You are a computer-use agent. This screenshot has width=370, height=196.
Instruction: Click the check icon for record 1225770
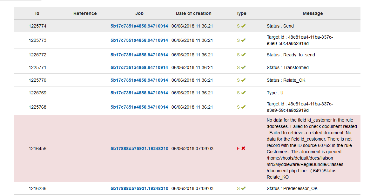click(x=243, y=80)
